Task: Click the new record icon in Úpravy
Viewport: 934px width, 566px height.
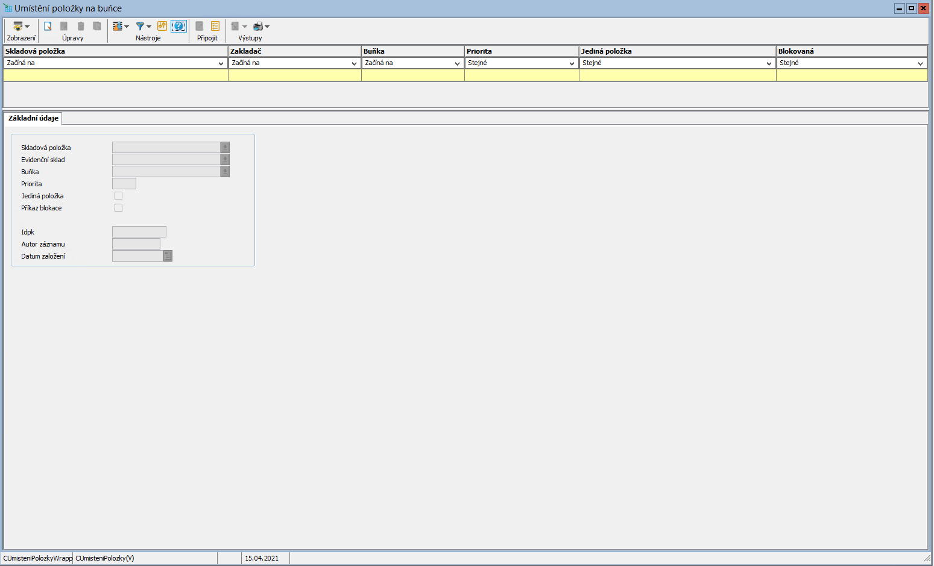Action: point(48,27)
